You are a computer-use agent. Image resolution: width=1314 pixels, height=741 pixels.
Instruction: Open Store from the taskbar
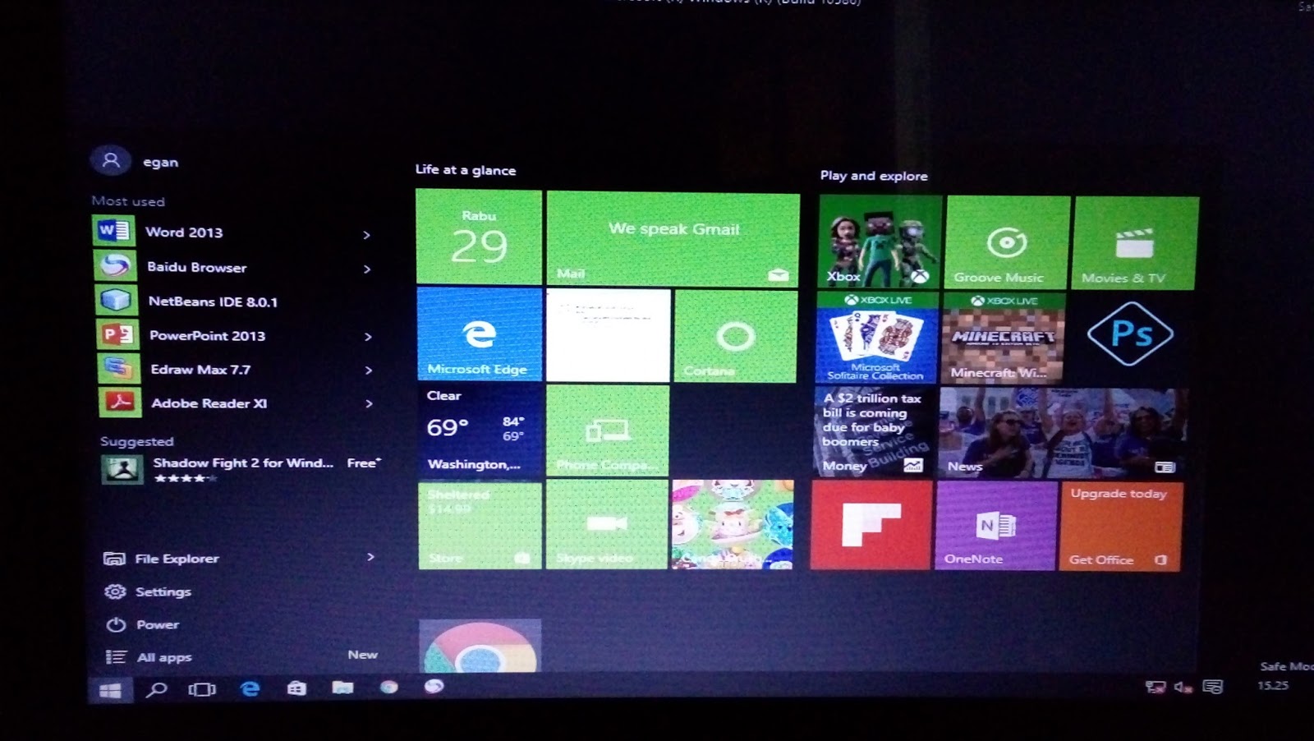(296, 688)
